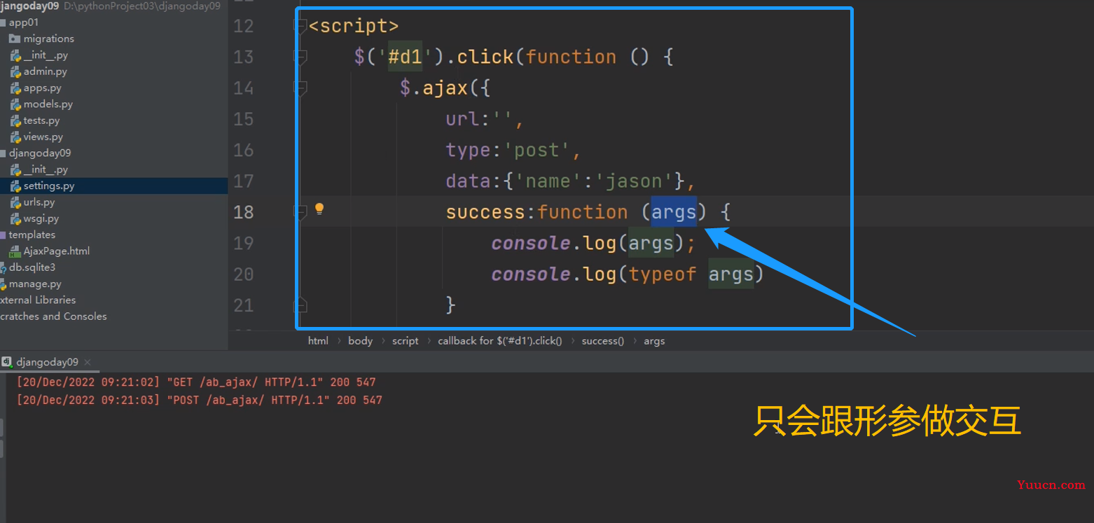Click gutter line number 12
The width and height of the screenshot is (1094, 523).
[243, 26]
